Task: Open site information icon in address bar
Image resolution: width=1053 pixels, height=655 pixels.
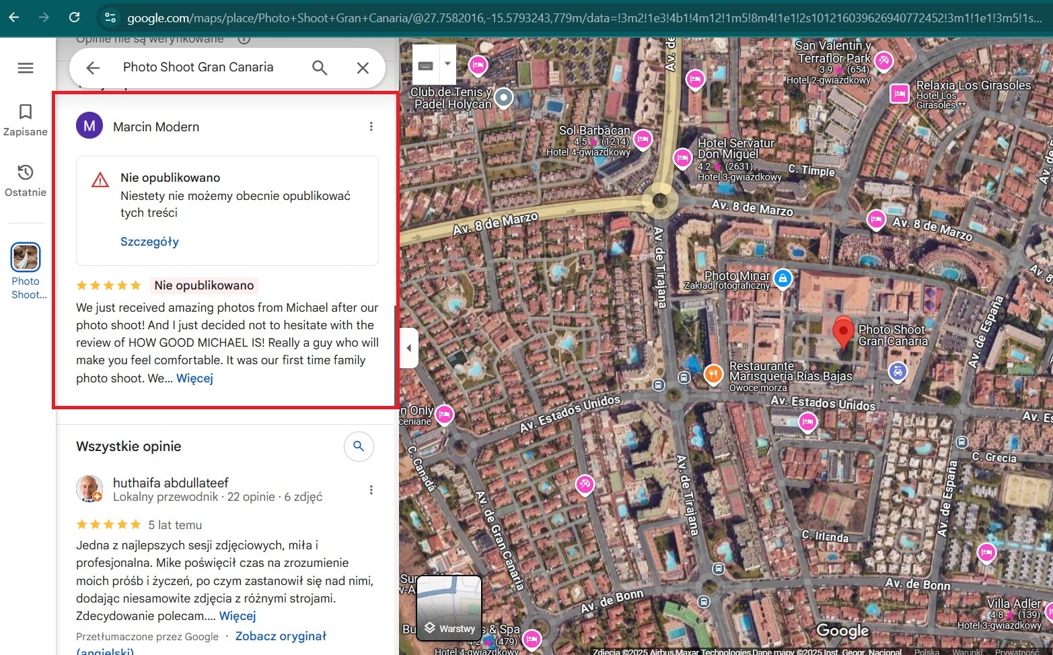Action: pos(111,18)
